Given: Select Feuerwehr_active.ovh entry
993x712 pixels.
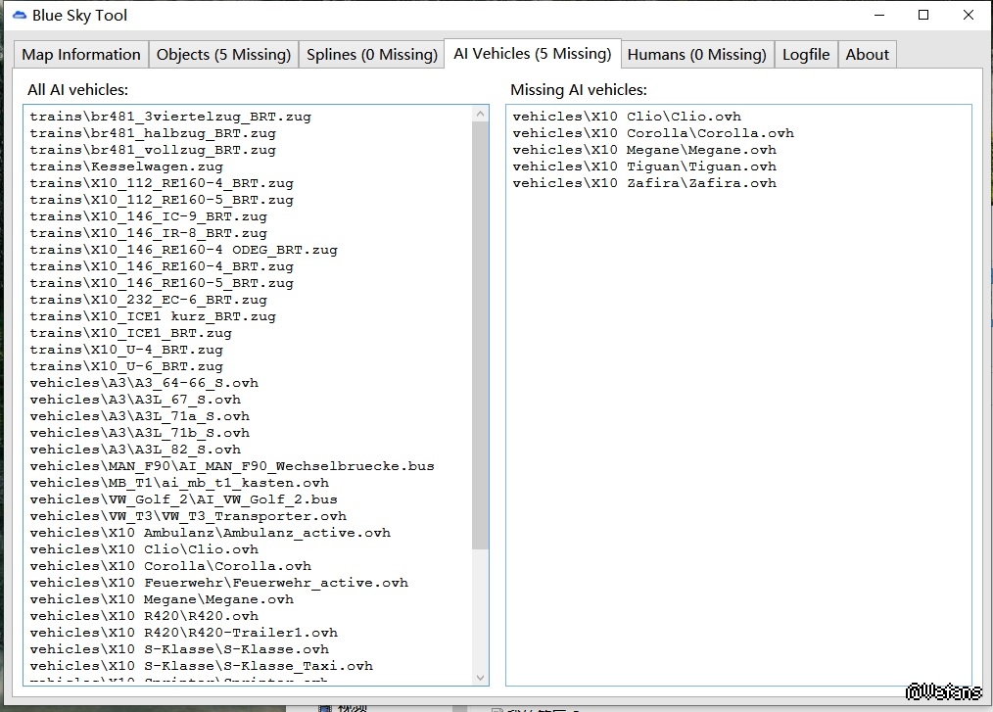Looking at the screenshot, I should click(x=218, y=582).
